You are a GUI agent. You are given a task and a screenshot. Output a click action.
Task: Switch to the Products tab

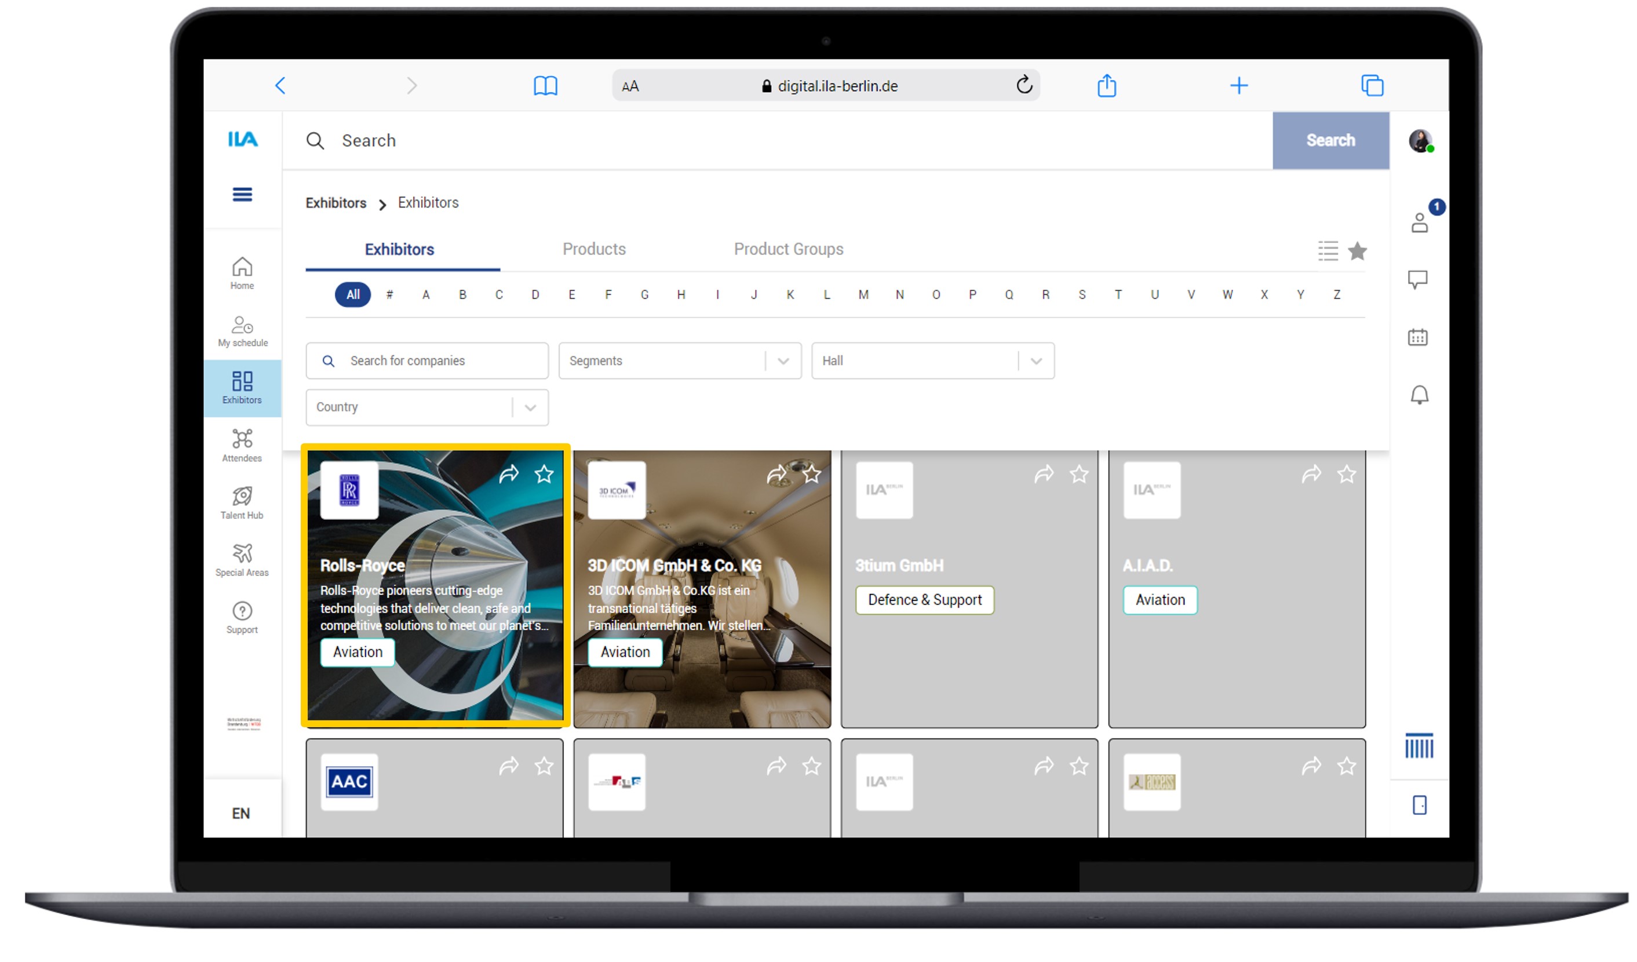(594, 249)
